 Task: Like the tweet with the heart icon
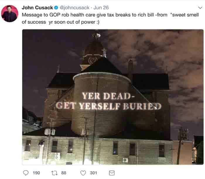point(83,173)
